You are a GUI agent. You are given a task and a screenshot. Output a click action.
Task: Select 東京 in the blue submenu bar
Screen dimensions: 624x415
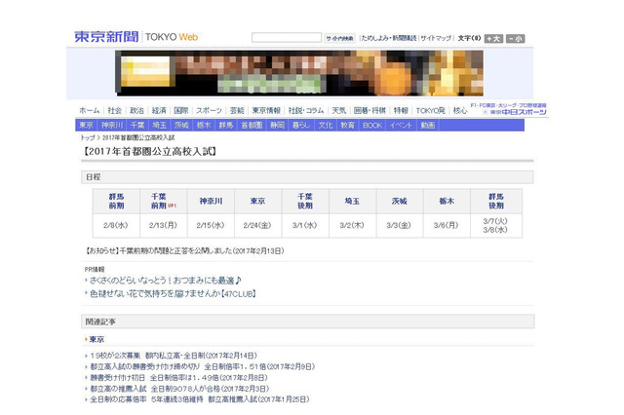click(x=86, y=126)
